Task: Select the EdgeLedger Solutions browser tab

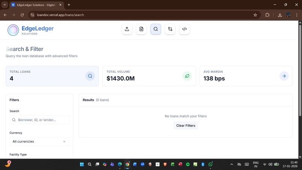Action: [x=37, y=5]
